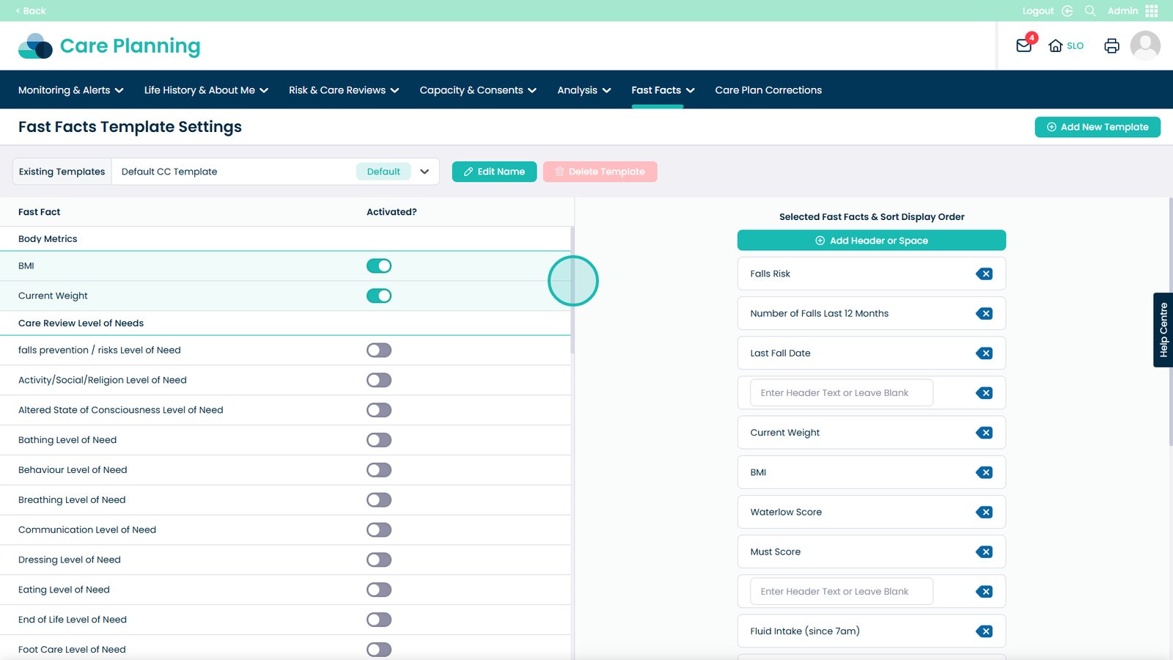Open the mail inbox icon

click(1023, 46)
